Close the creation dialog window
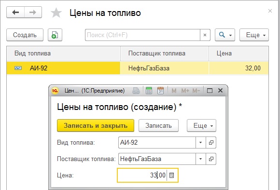Viewport: 280px width, 190px height. click(x=220, y=91)
